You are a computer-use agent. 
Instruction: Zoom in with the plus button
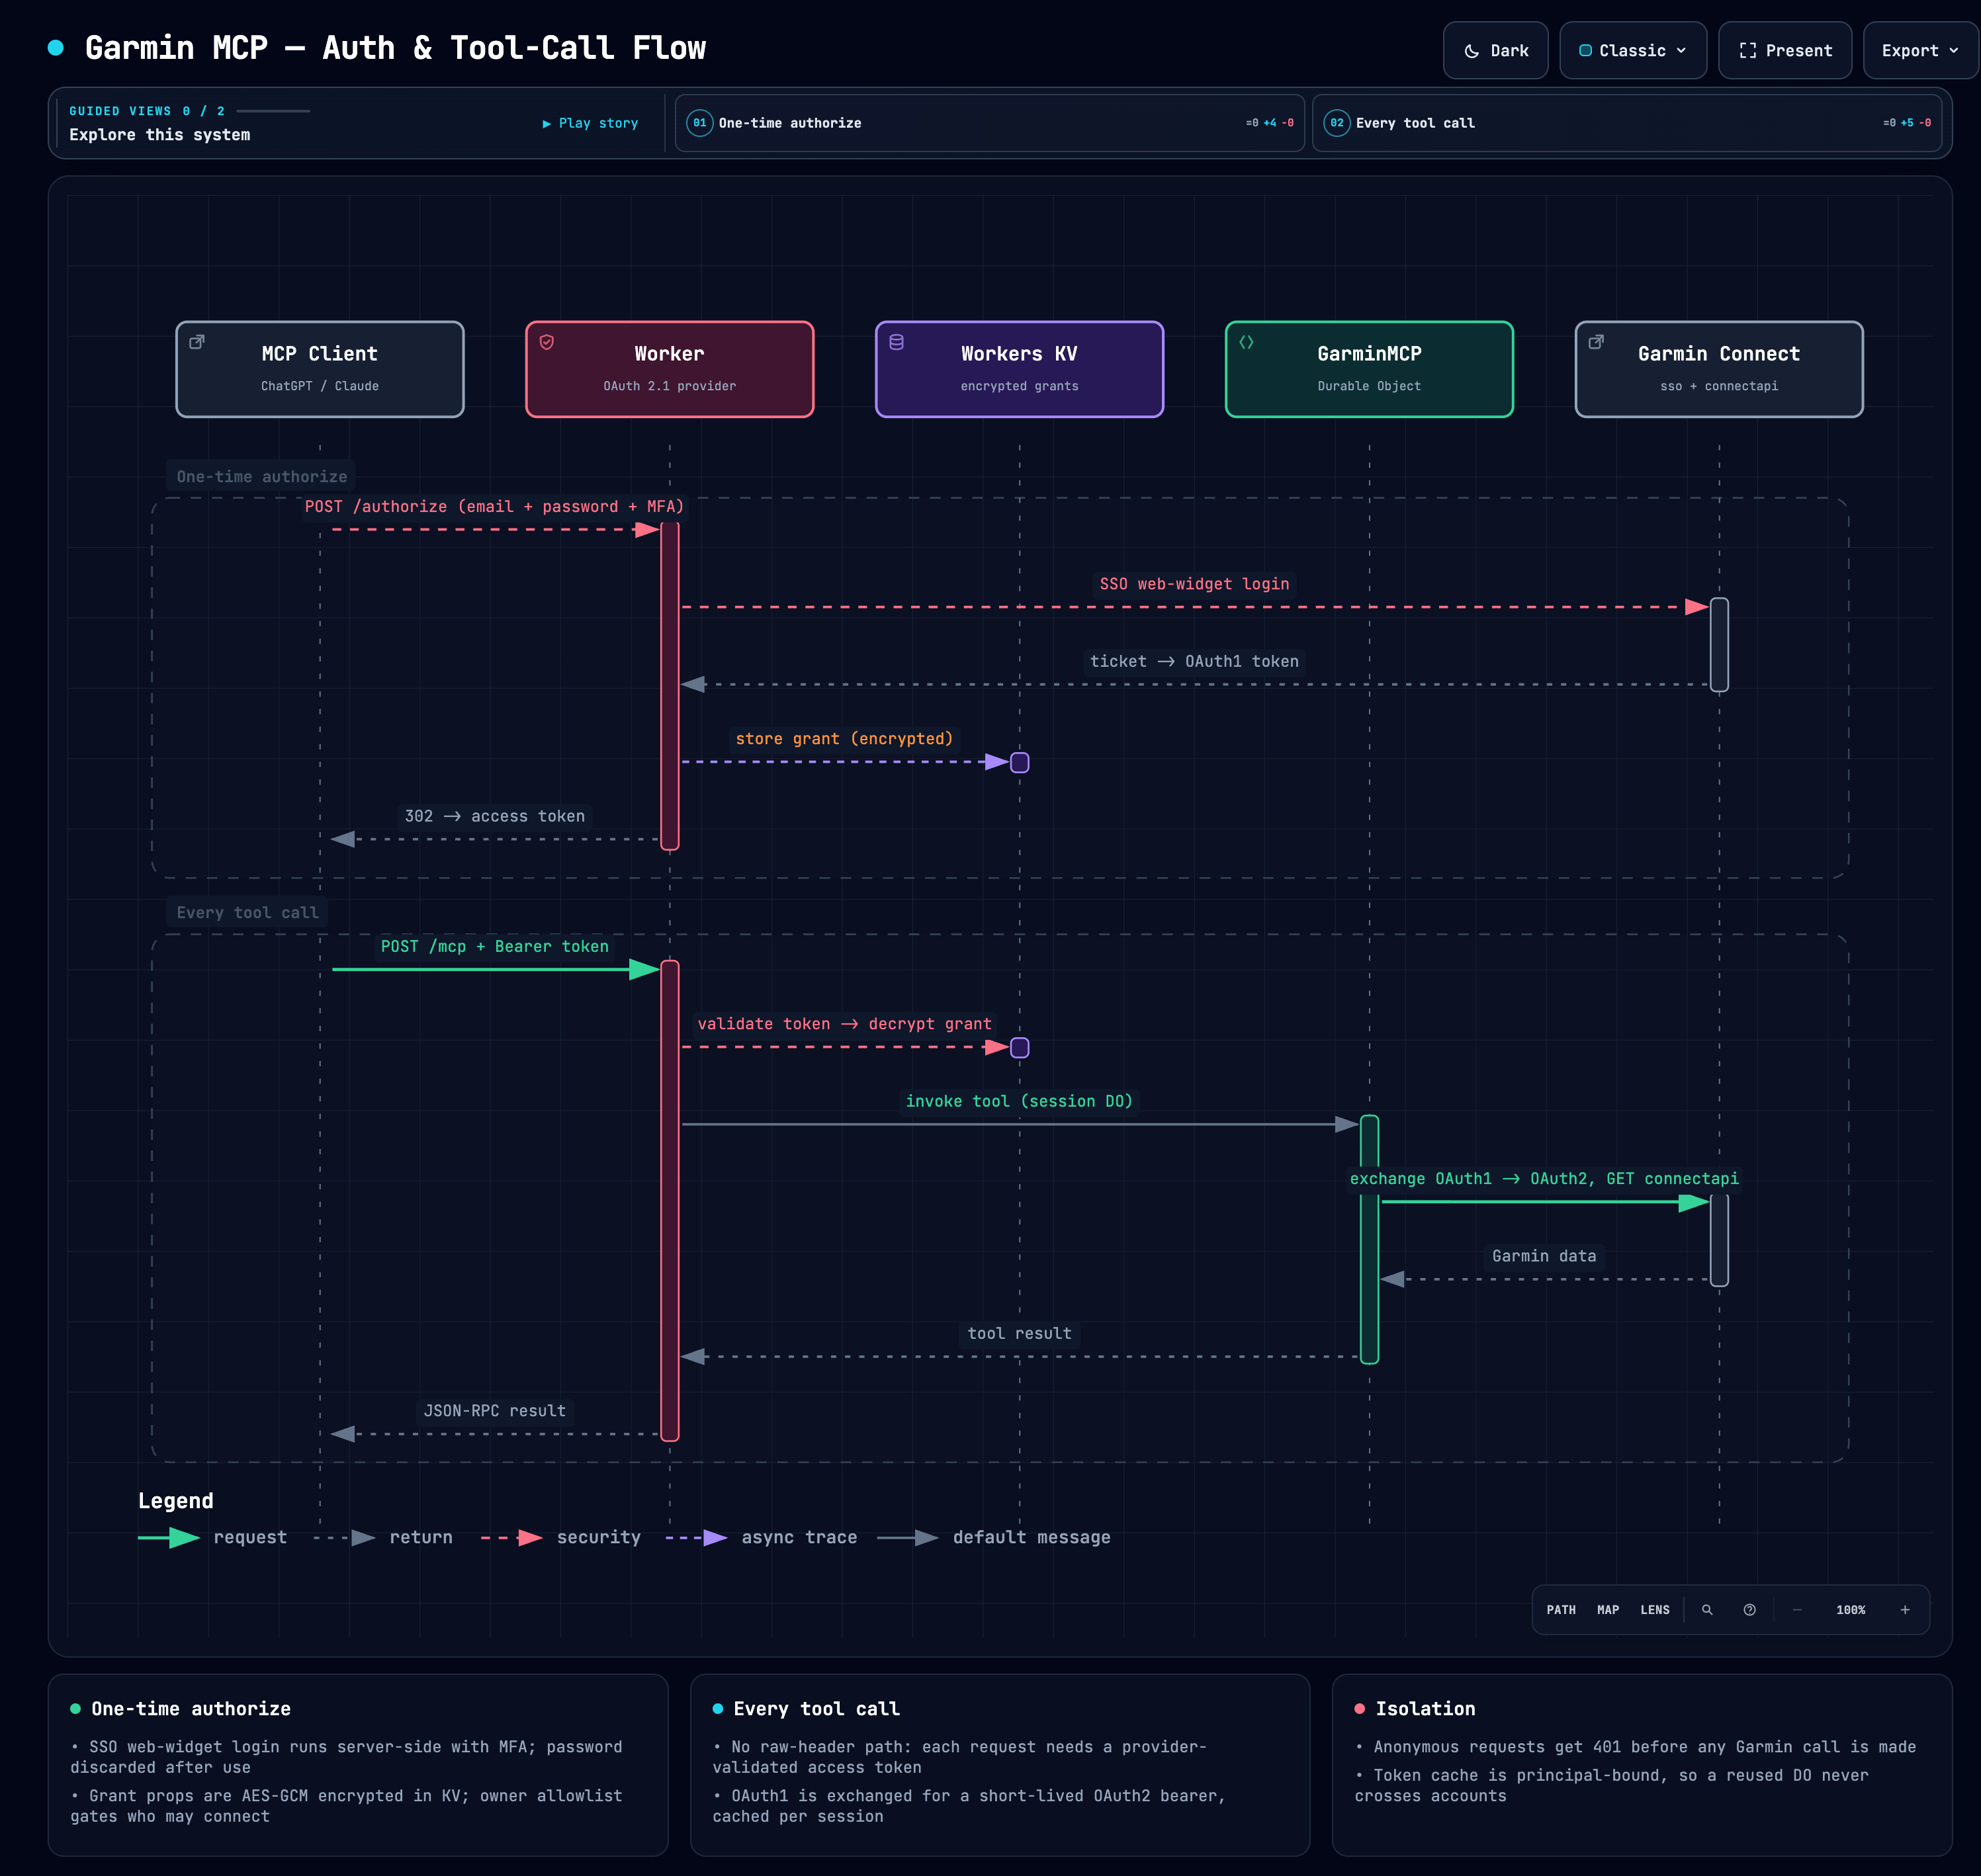[x=1905, y=1610]
